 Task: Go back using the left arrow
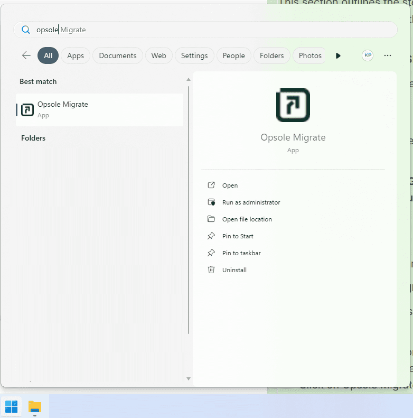pos(26,55)
